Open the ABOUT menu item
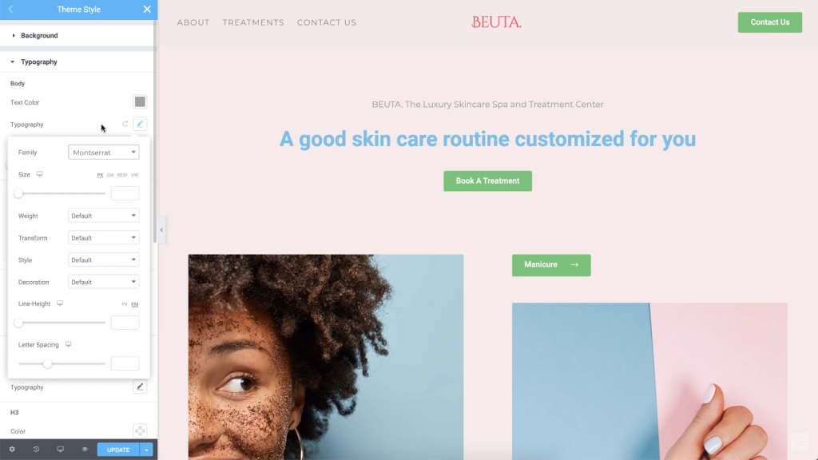Screen dimensions: 818x460 (193, 22)
